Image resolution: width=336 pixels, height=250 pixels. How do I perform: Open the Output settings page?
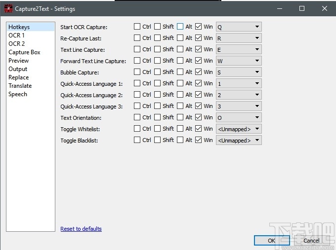(31, 69)
